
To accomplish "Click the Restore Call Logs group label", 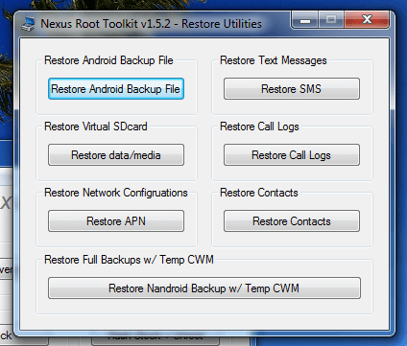I will point(259,127).
